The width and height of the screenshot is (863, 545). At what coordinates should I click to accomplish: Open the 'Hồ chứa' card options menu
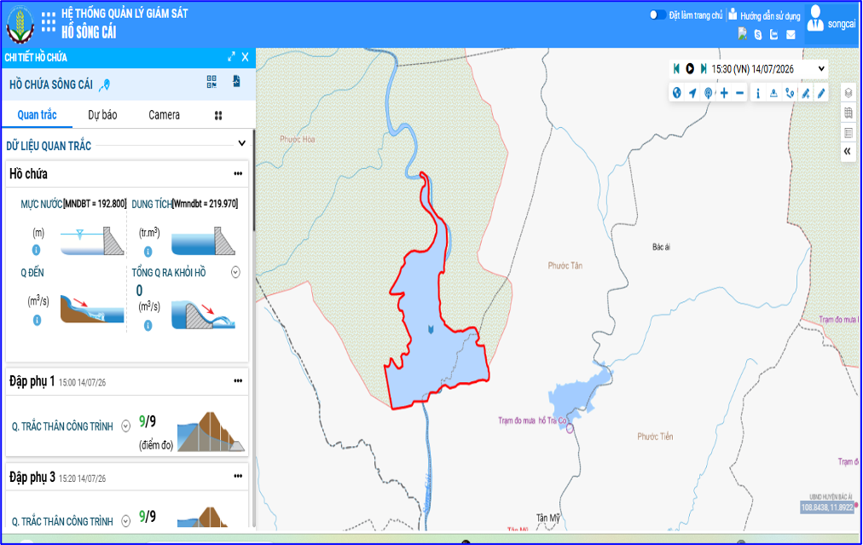(238, 173)
